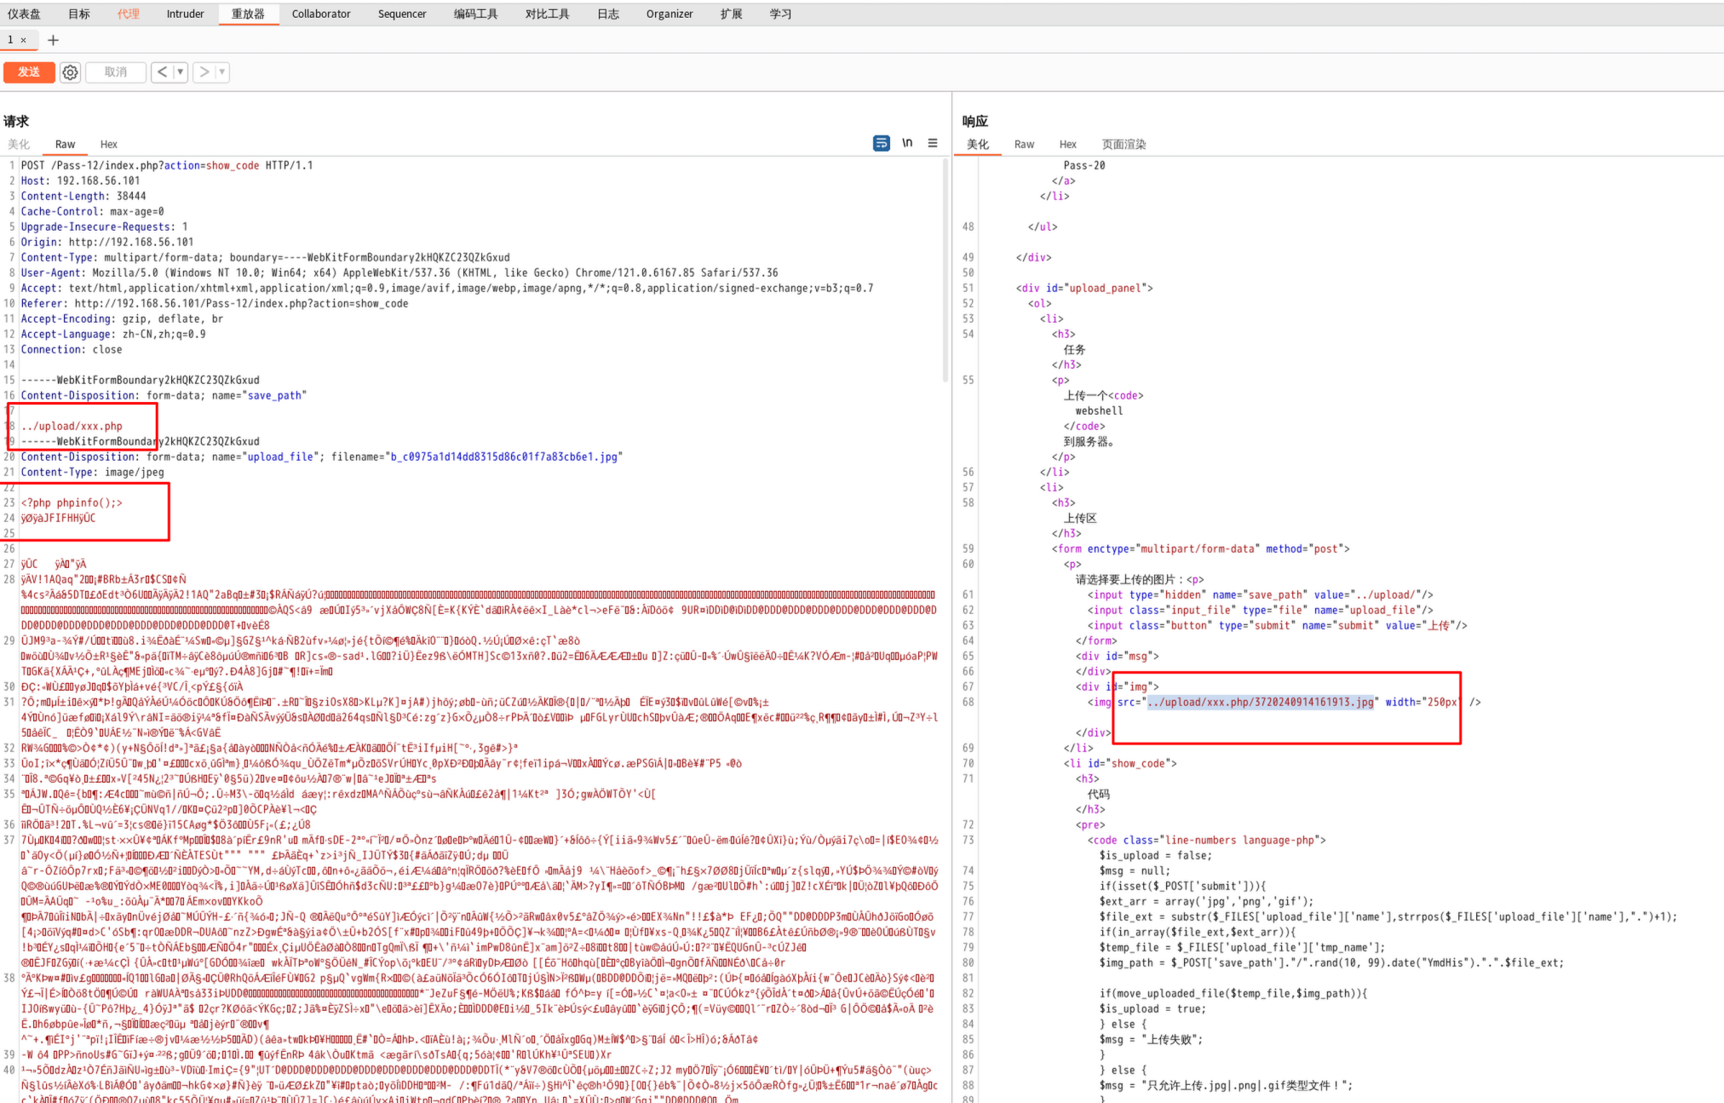1724x1103 pixels.
Task: Expand the back history dropdown arrow
Action: click(180, 72)
